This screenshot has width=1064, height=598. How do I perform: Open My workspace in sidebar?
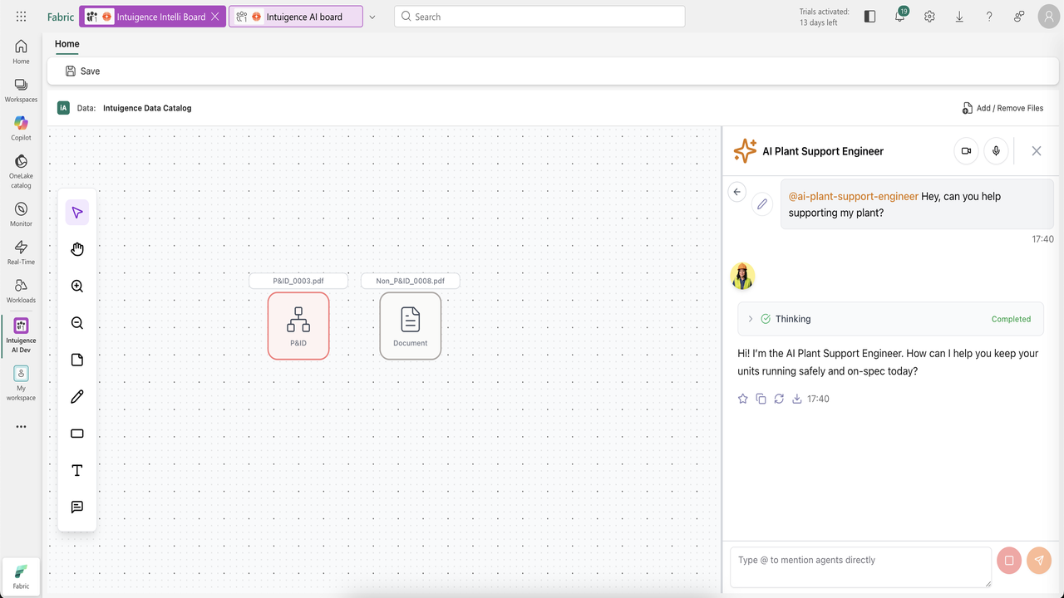[21, 383]
